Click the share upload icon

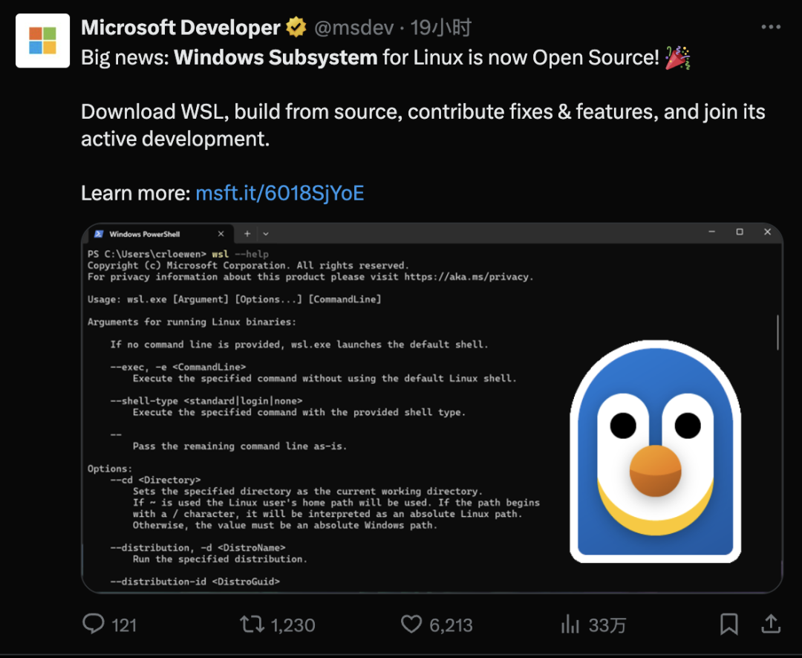point(771,624)
